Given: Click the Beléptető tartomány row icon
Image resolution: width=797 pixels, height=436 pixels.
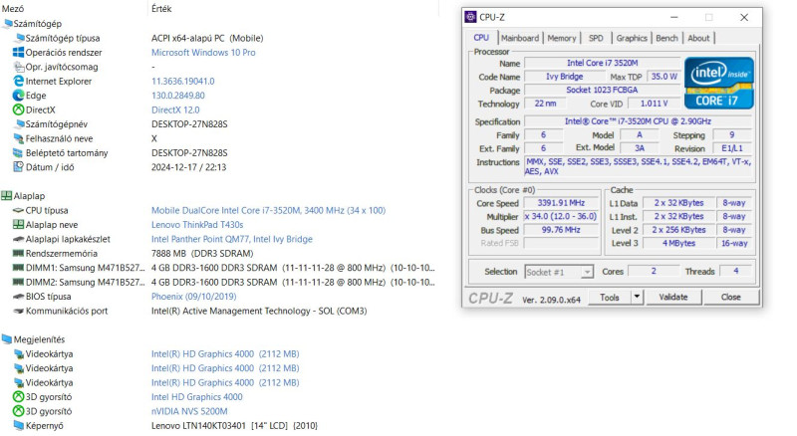Looking at the screenshot, I should (x=18, y=153).
